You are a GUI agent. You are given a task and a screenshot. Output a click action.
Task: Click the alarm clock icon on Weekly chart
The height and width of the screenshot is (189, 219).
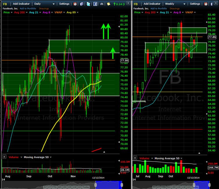pyautogui.click(x=206, y=4)
